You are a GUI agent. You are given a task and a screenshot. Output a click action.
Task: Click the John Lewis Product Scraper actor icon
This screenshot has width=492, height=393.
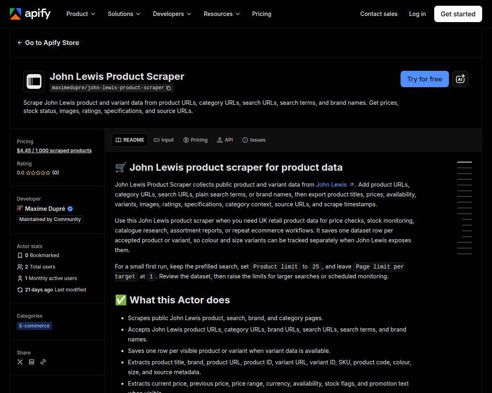click(34, 81)
